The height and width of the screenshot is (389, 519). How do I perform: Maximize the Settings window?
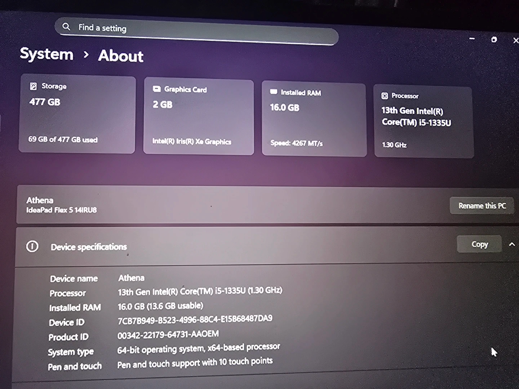[x=494, y=40]
